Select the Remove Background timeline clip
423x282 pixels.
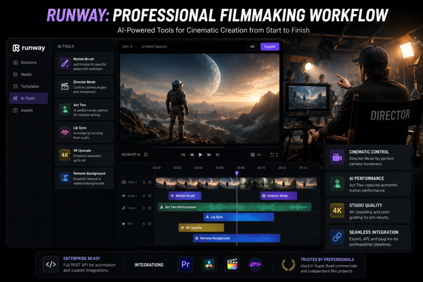click(237, 238)
